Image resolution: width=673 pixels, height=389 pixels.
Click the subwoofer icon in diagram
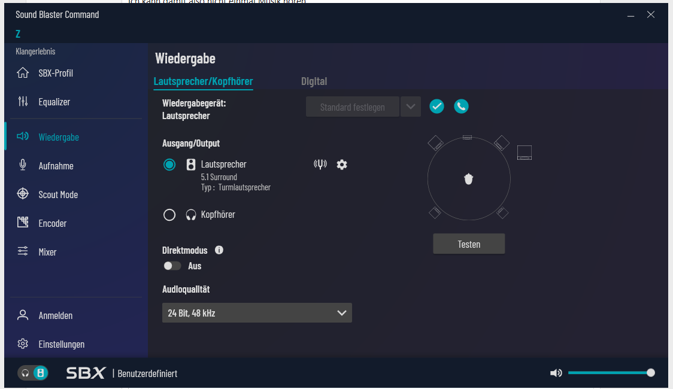pos(525,153)
